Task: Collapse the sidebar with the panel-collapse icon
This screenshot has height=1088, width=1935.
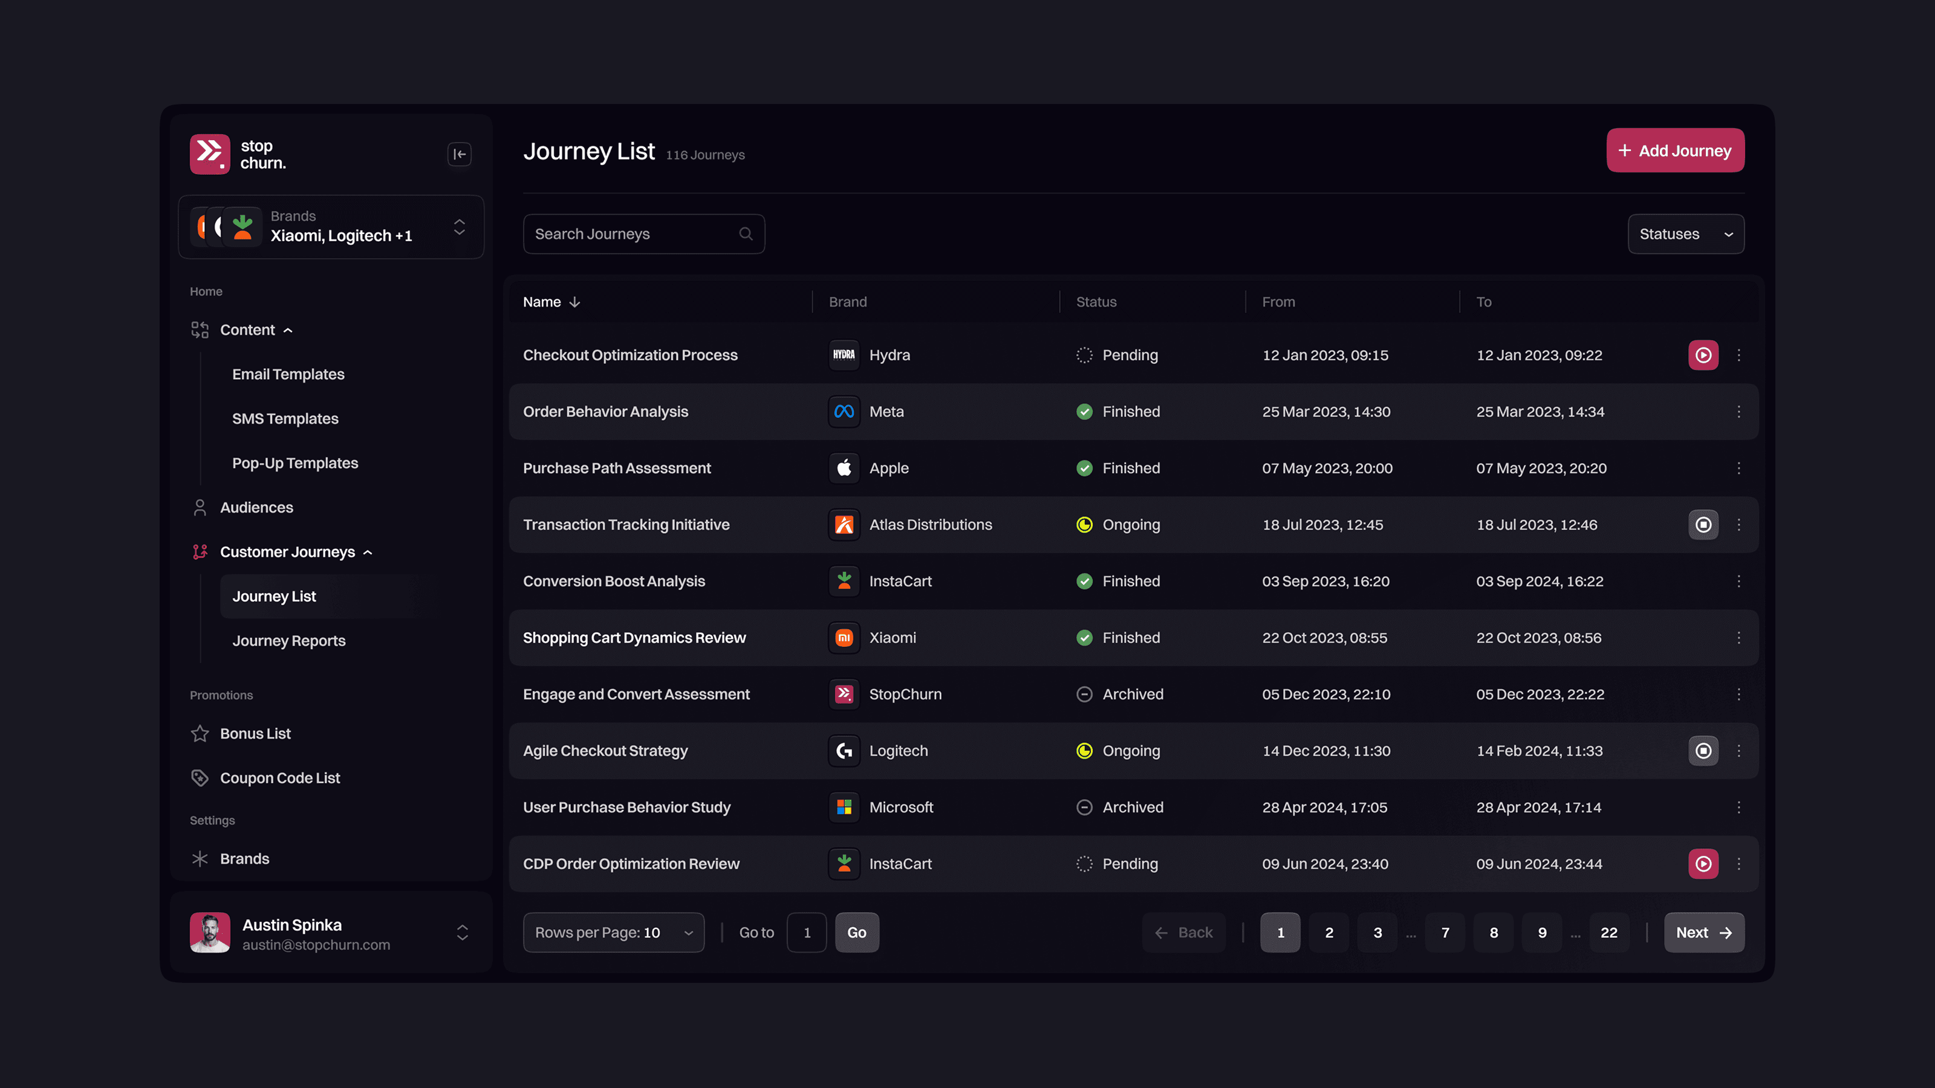Action: coord(459,154)
